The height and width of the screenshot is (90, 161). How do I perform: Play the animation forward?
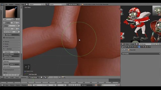pyautogui.click(x=75, y=85)
